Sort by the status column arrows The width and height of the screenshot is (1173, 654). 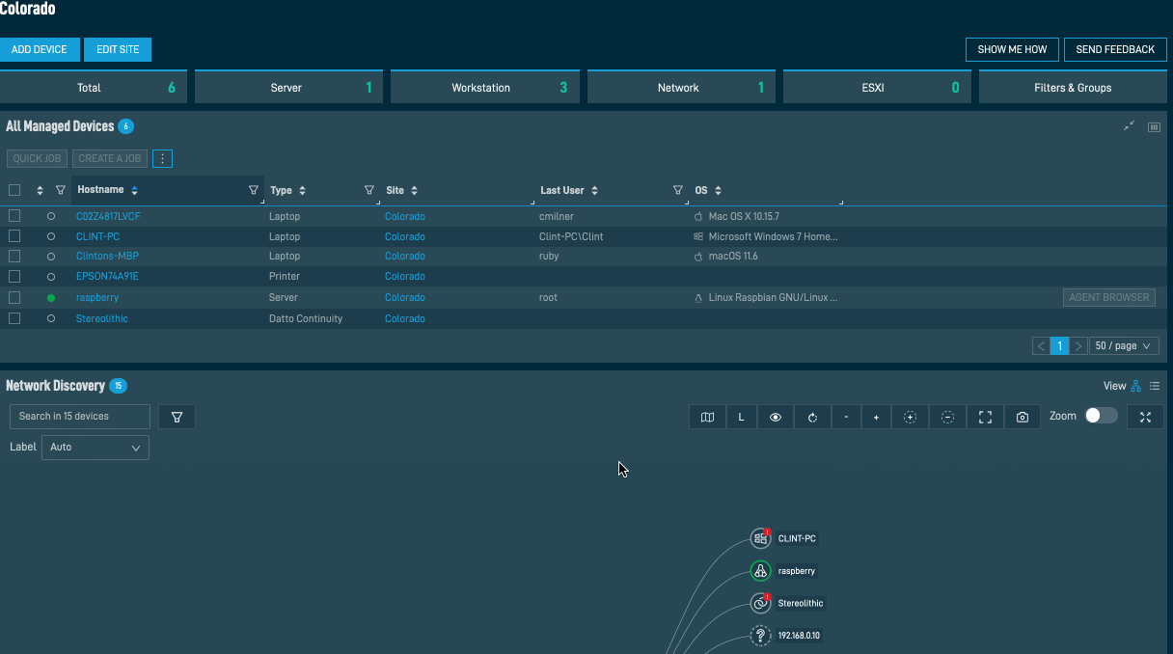tap(40, 191)
